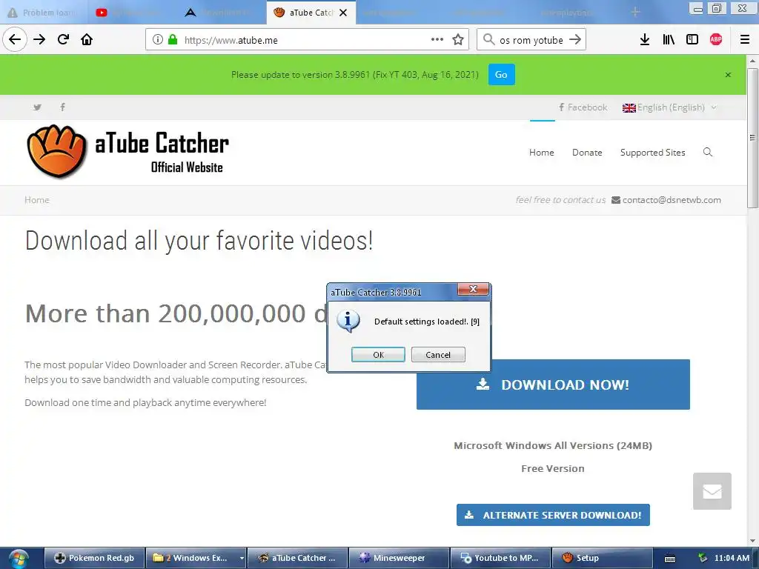Switch to Setup taskbar item
The image size is (759, 569).
tap(602, 559)
